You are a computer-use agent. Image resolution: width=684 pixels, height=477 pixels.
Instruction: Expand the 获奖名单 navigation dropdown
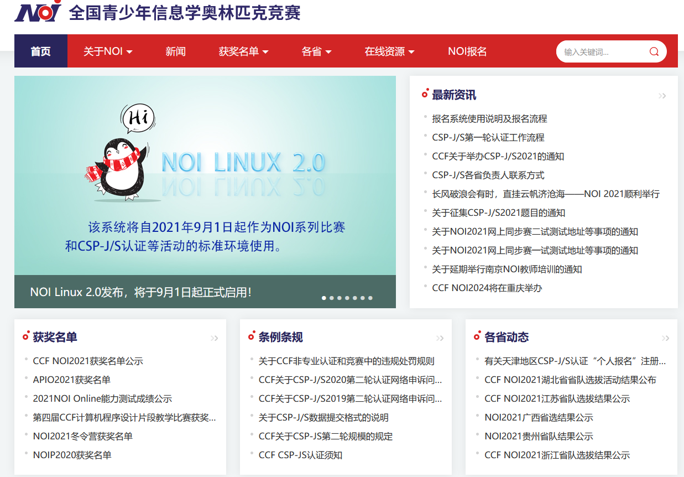click(x=243, y=51)
